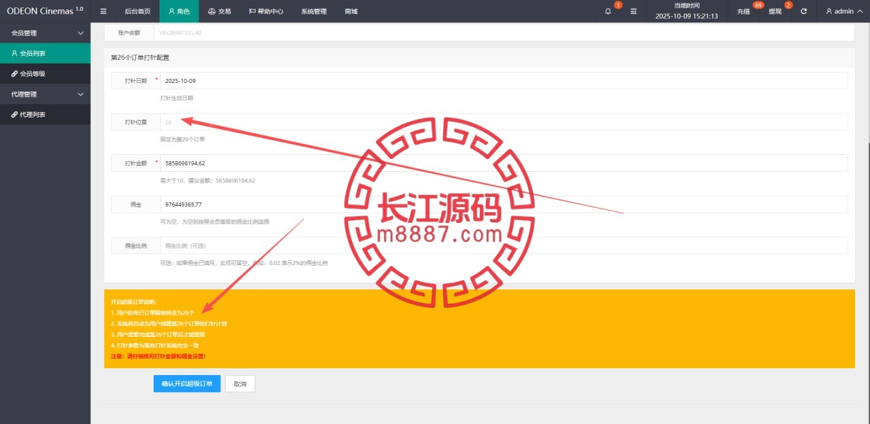Click the person icon next to 角色

point(171,12)
